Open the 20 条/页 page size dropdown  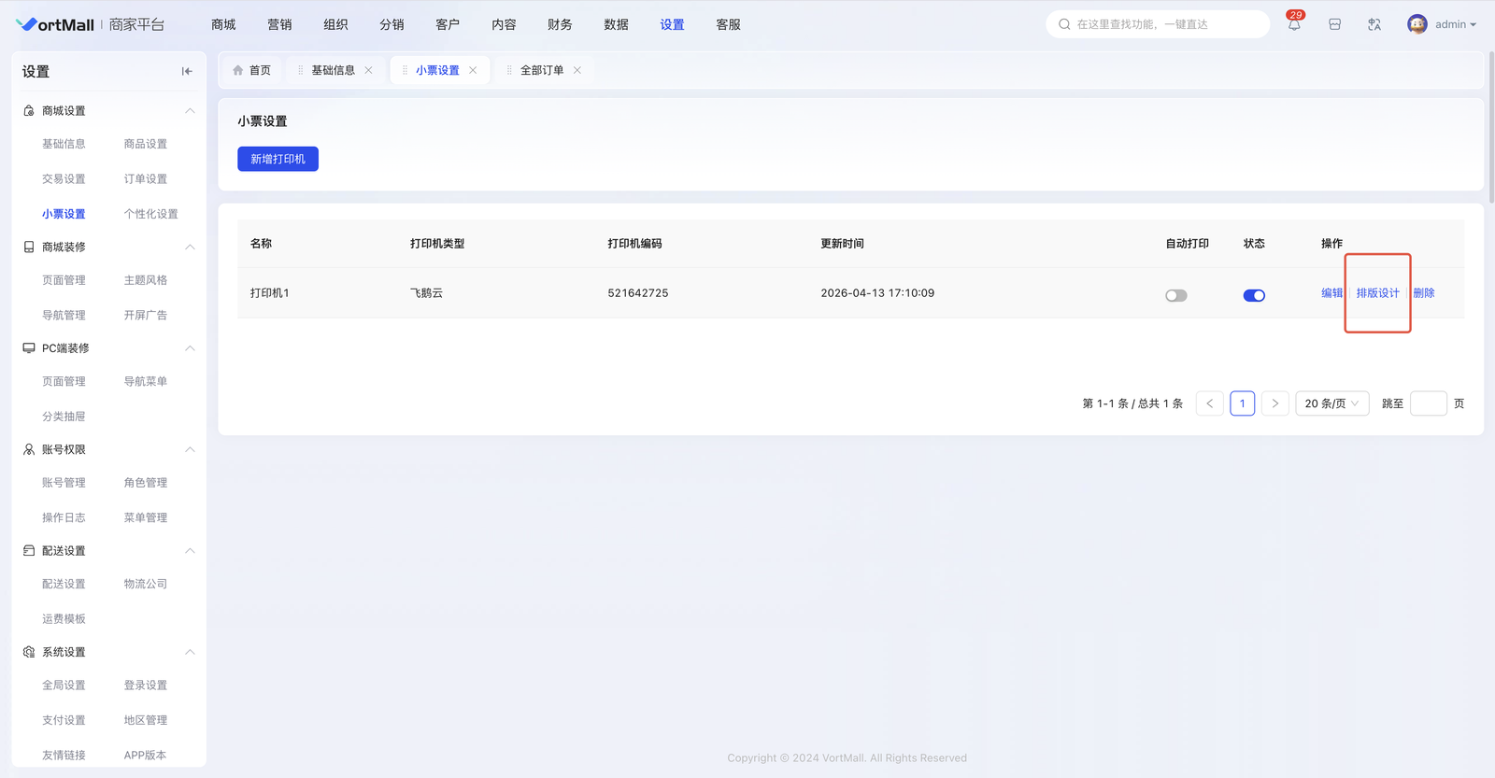click(1331, 403)
